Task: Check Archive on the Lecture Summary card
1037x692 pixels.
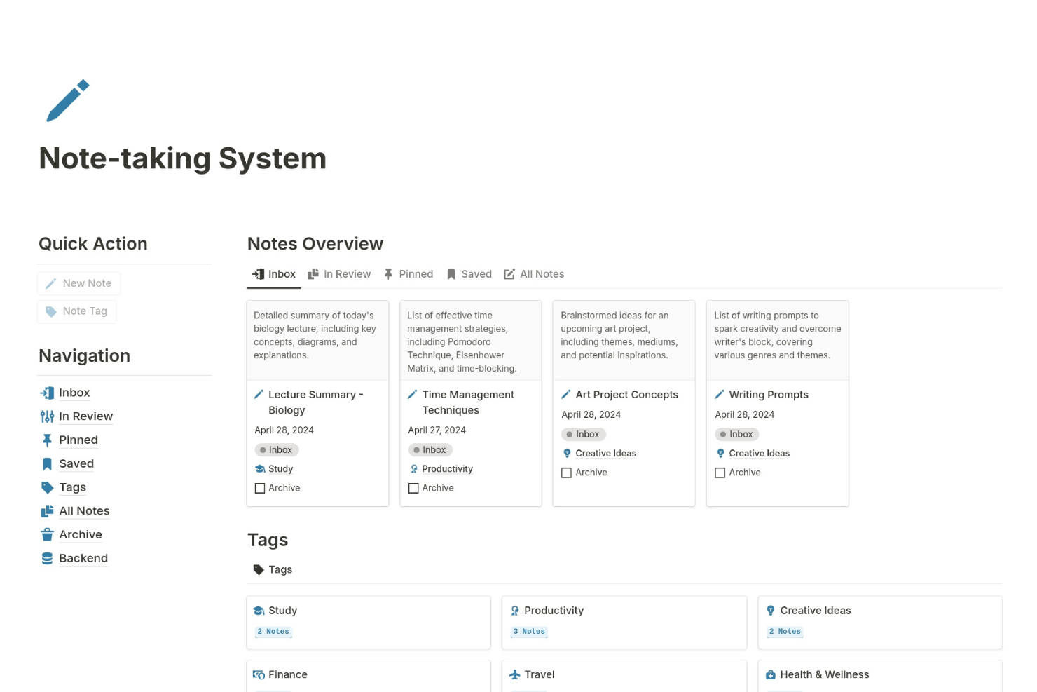Action: (x=260, y=488)
